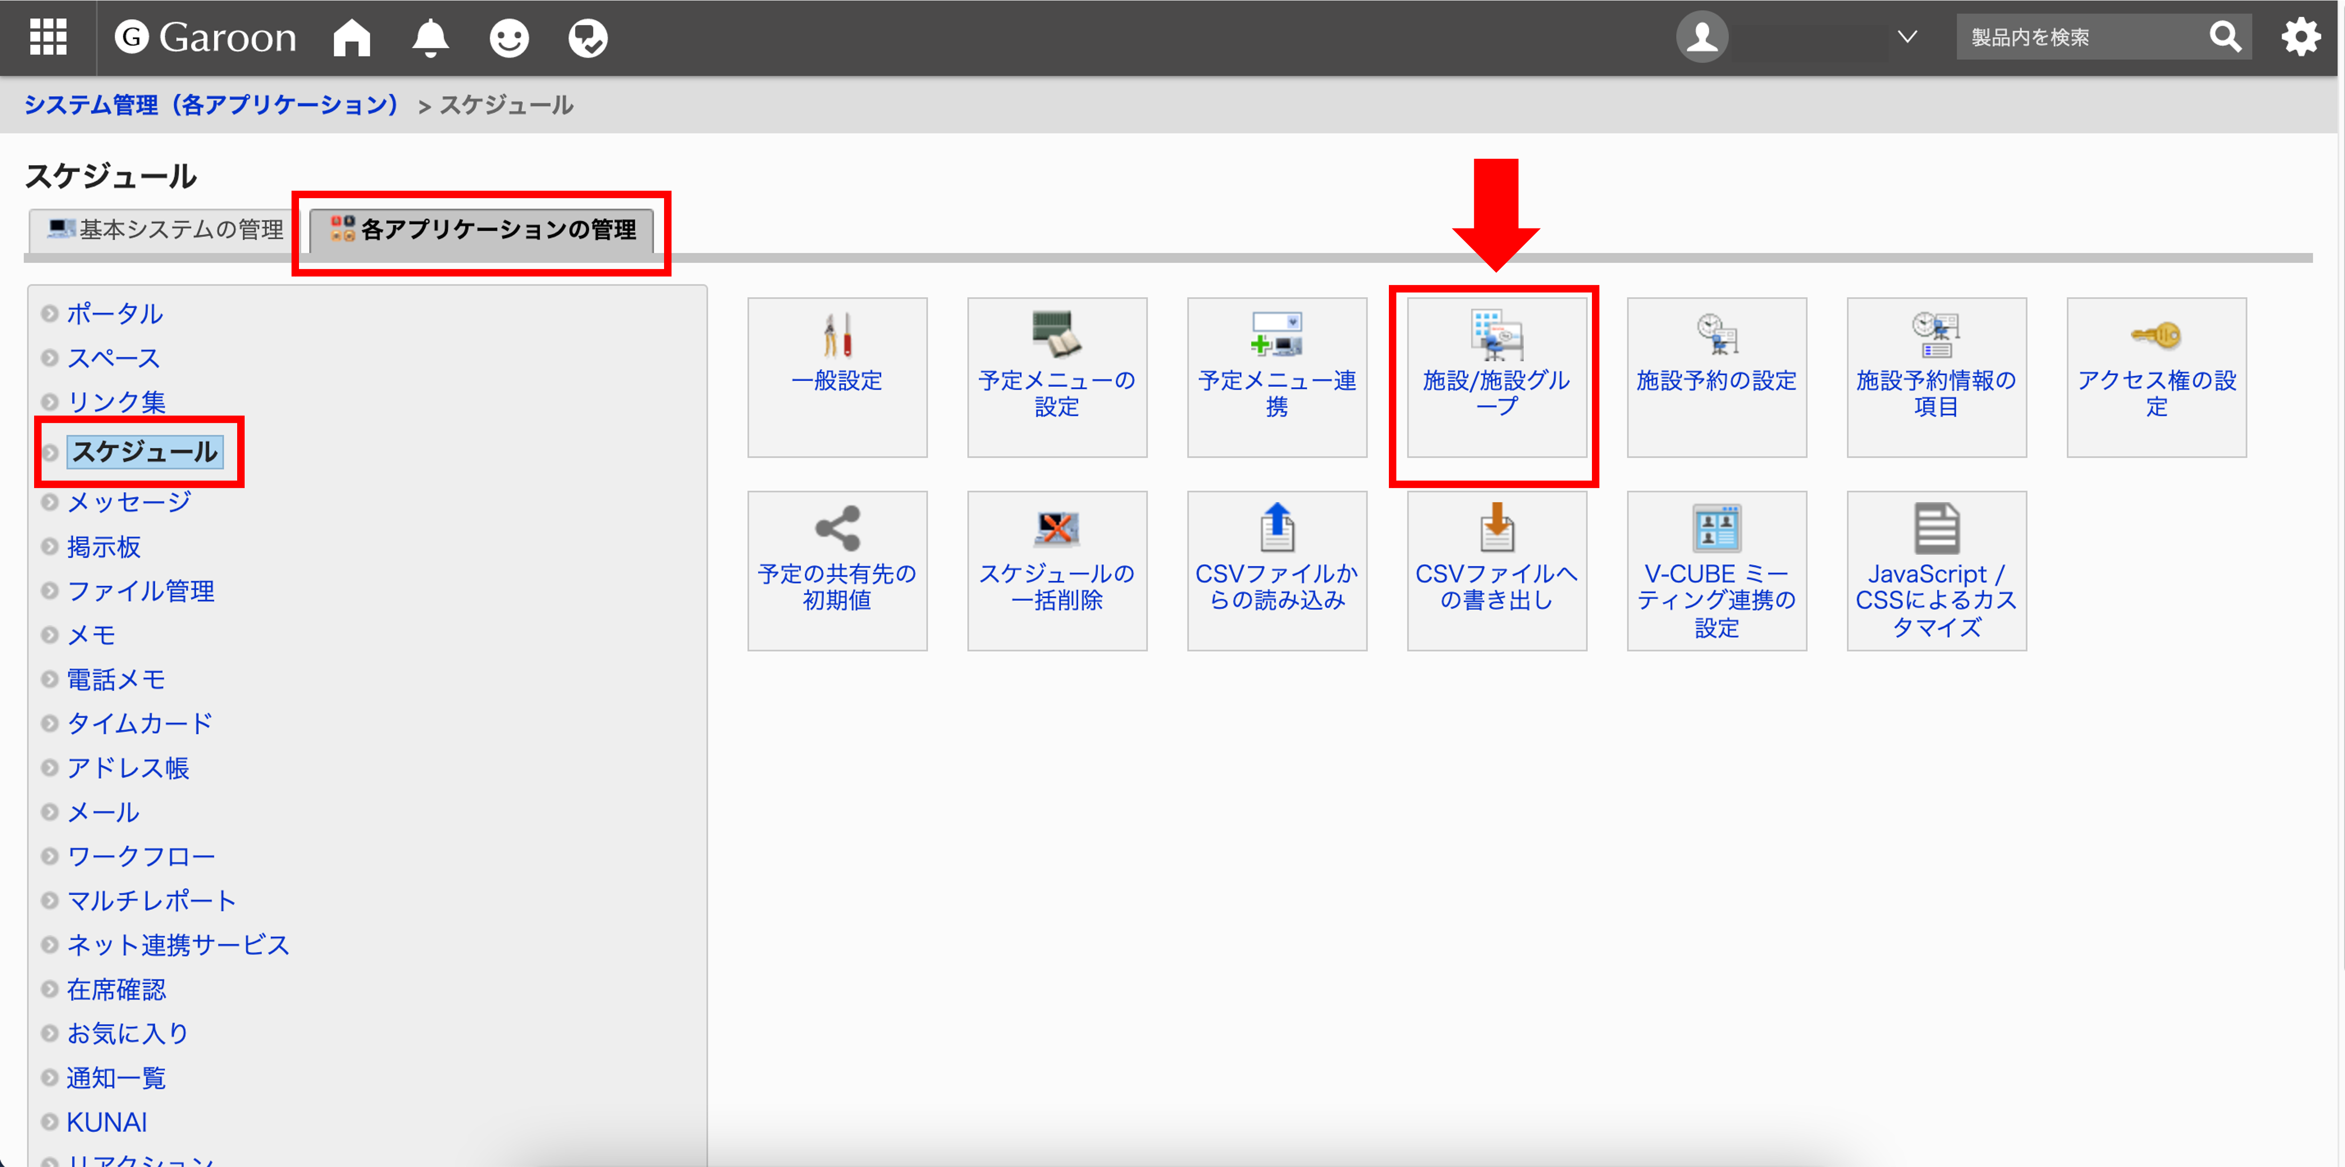This screenshot has width=2345, height=1167.
Task: Click the smiley face presence icon
Action: pos(509,37)
